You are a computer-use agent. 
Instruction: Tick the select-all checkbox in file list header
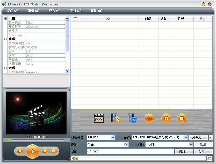(x=75, y=19)
